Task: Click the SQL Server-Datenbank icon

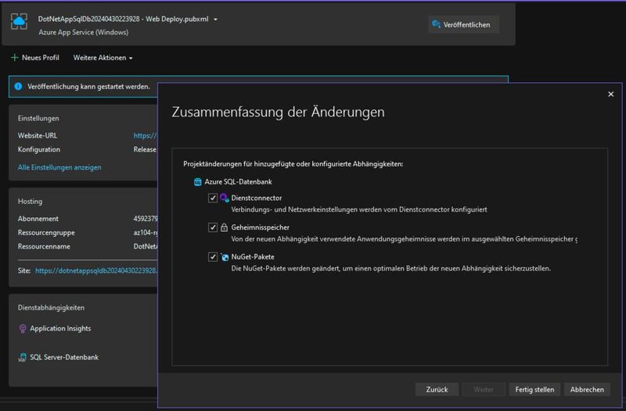Action: 23,358
